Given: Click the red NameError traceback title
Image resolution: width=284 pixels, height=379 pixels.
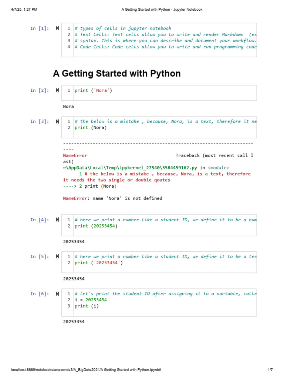Looking at the screenshot, I should [x=75, y=155].
